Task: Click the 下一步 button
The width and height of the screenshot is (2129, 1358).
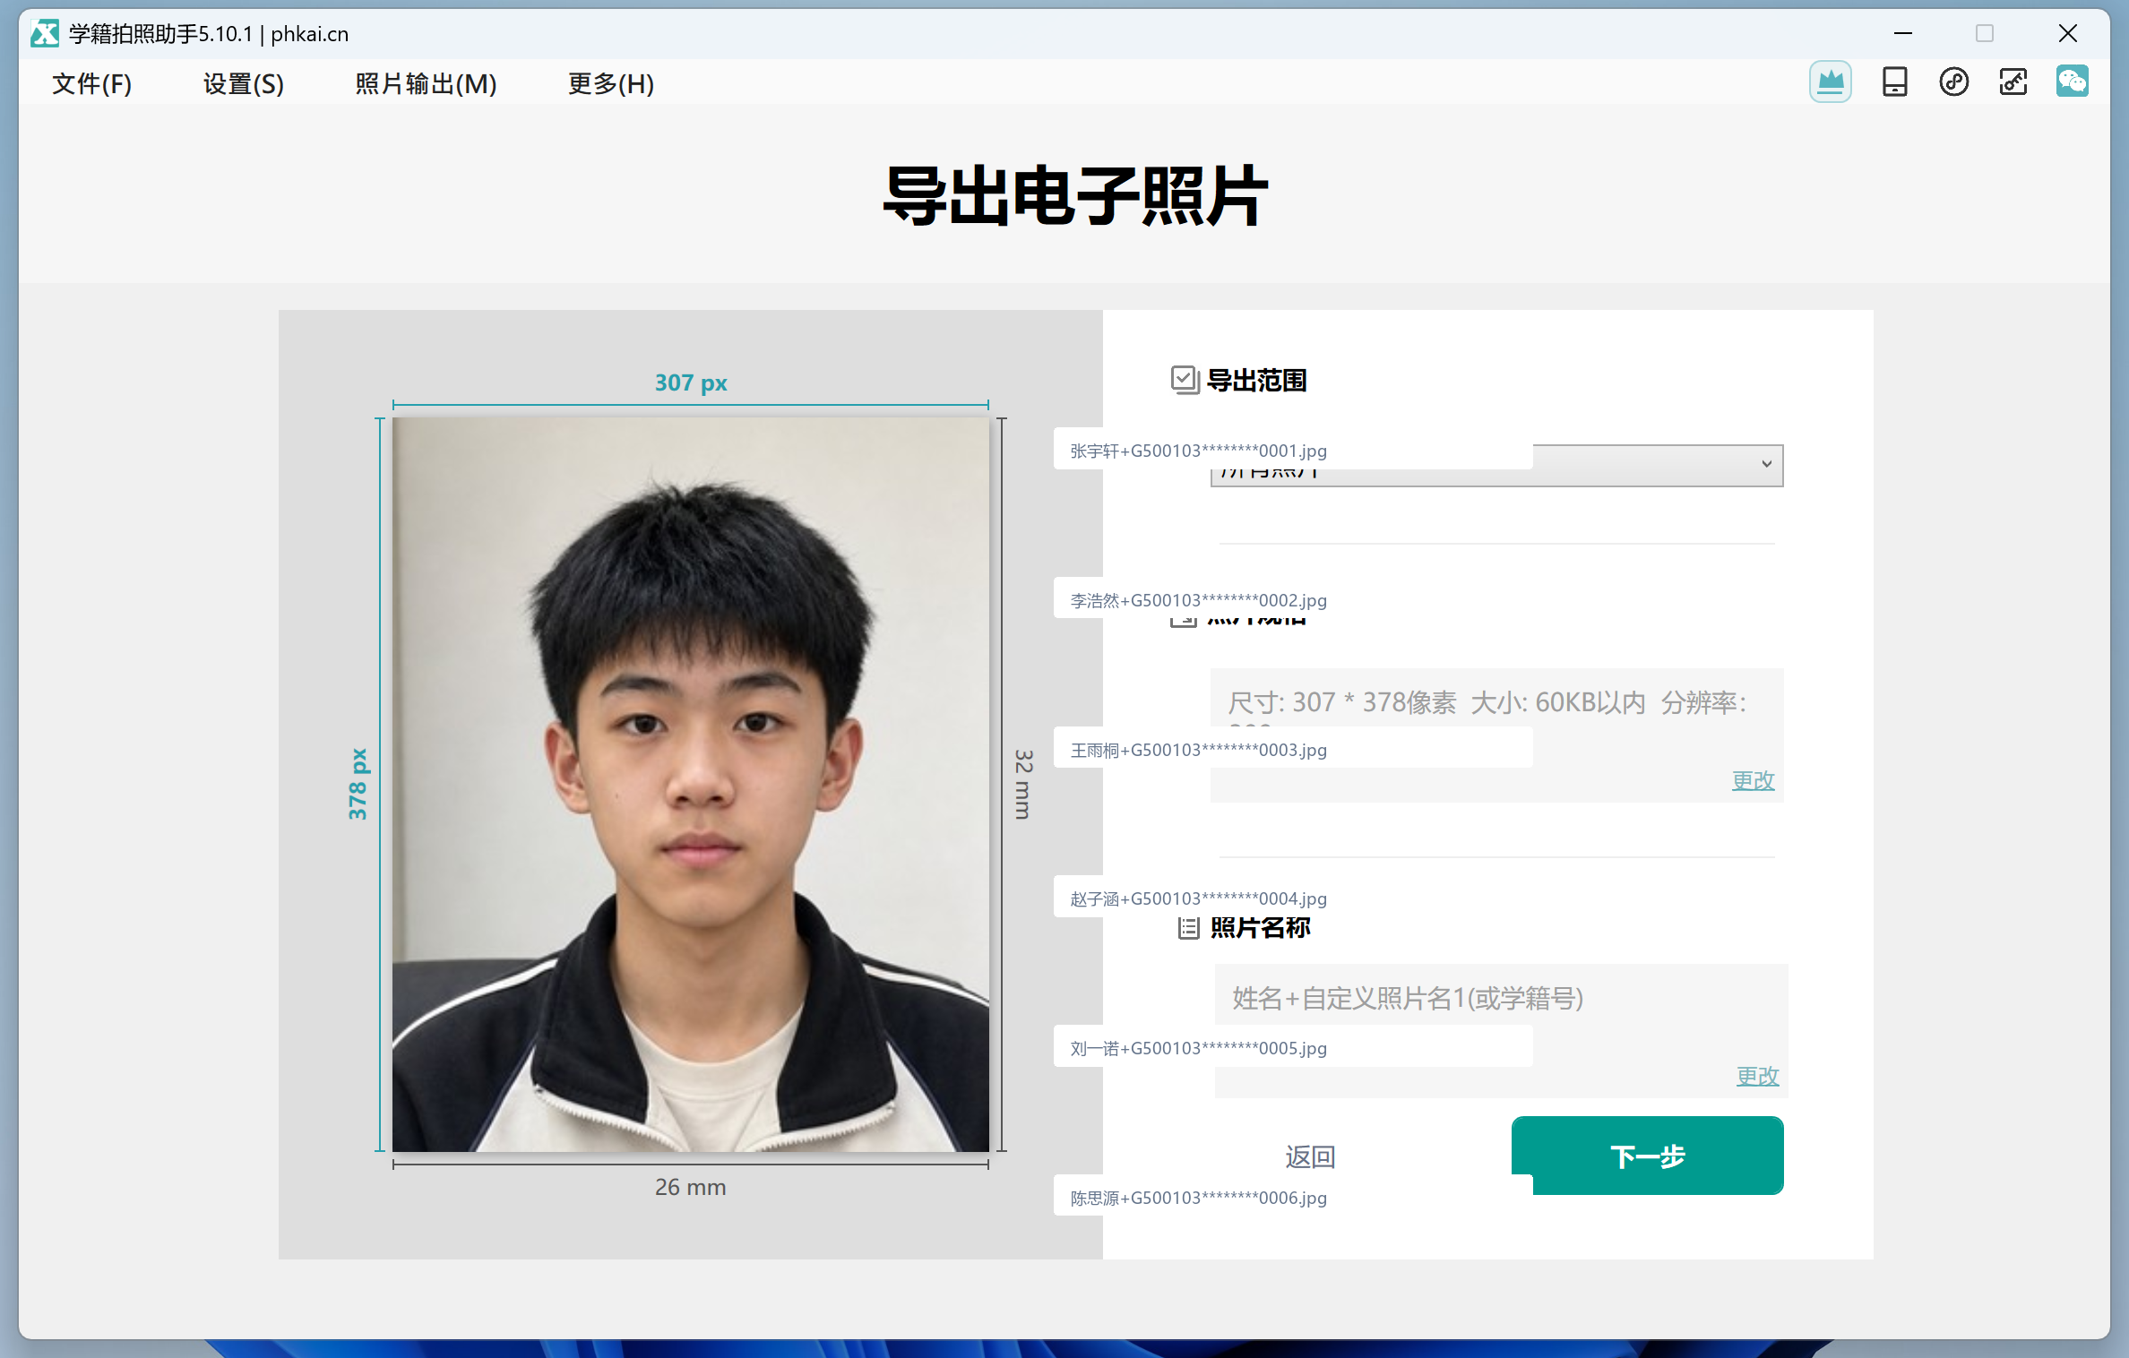Action: (x=1647, y=1156)
